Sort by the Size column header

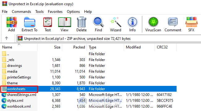(x=49, y=47)
